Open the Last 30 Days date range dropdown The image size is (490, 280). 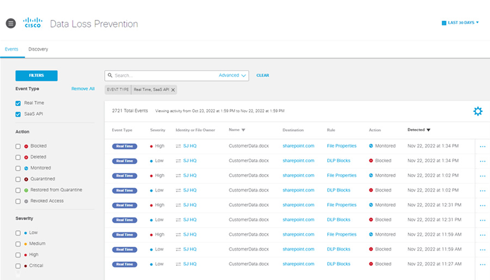(460, 23)
